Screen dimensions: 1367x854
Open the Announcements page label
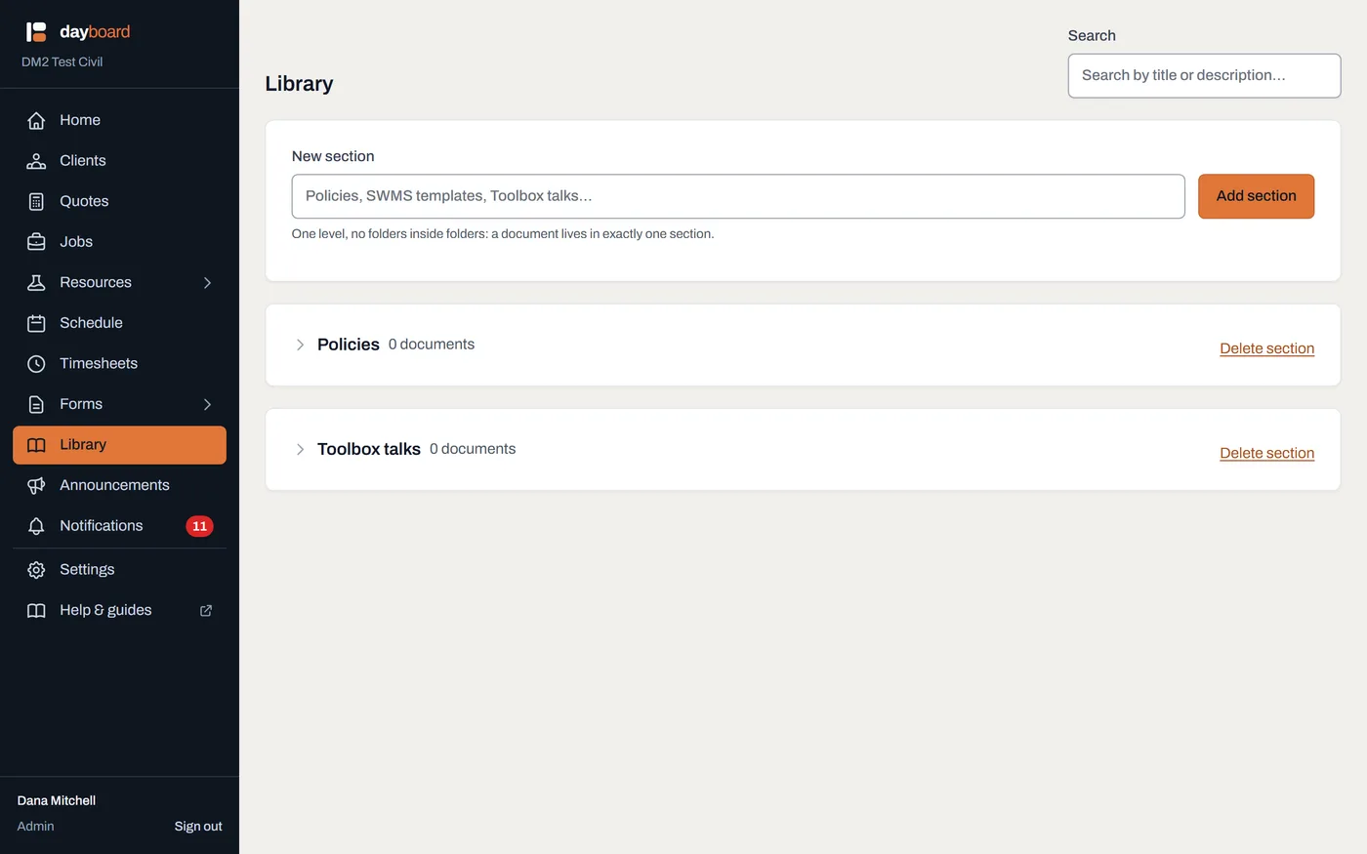pos(114,485)
